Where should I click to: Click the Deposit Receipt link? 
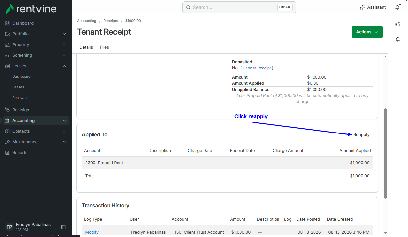(x=257, y=68)
